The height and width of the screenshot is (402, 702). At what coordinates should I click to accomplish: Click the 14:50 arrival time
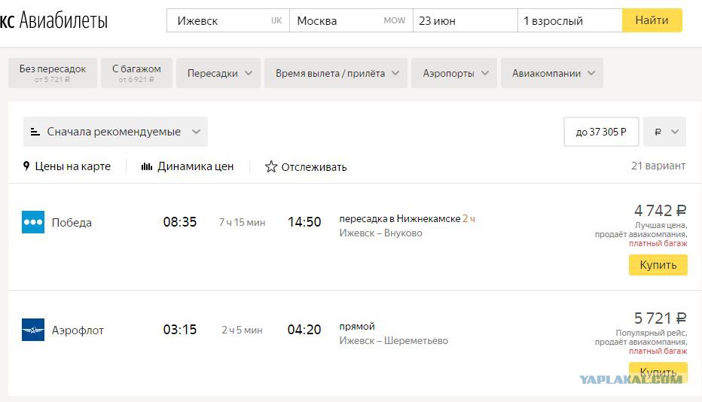pos(304,222)
